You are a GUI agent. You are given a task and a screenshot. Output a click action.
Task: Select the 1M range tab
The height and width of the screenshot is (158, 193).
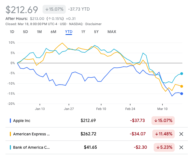[39, 32]
